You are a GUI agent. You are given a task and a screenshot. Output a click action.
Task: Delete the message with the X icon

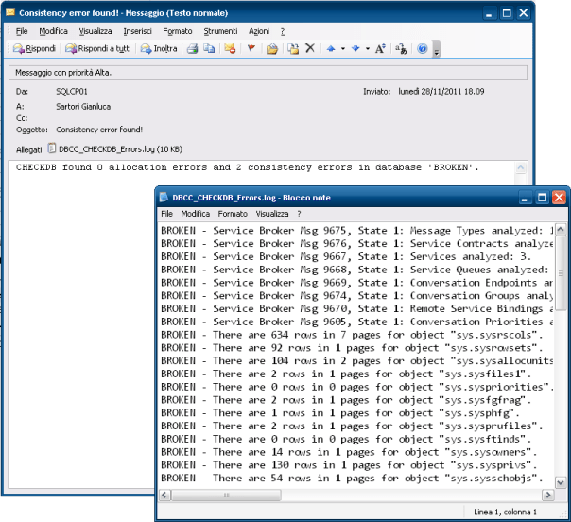point(310,48)
